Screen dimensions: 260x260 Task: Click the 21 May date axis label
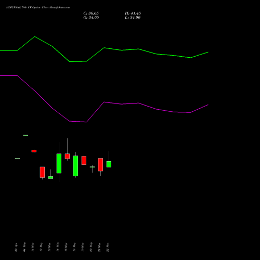pos(99,247)
